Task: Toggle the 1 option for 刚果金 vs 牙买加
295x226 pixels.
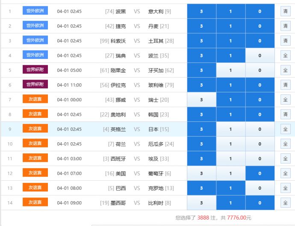Action: [x=231, y=70]
